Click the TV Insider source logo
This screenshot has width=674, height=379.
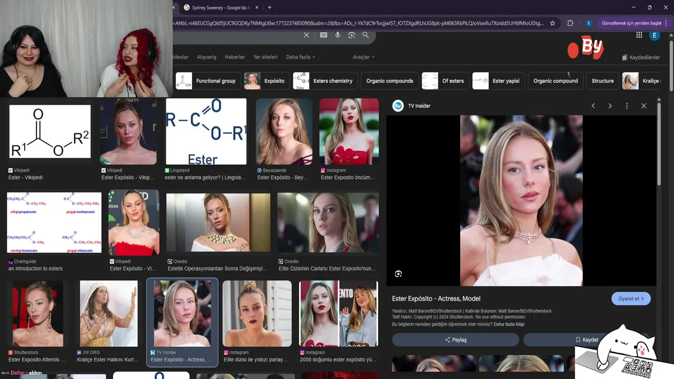coord(398,106)
